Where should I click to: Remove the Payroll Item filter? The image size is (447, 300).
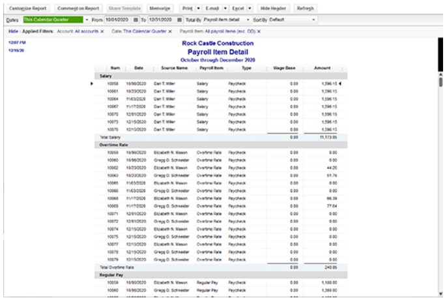(x=259, y=31)
